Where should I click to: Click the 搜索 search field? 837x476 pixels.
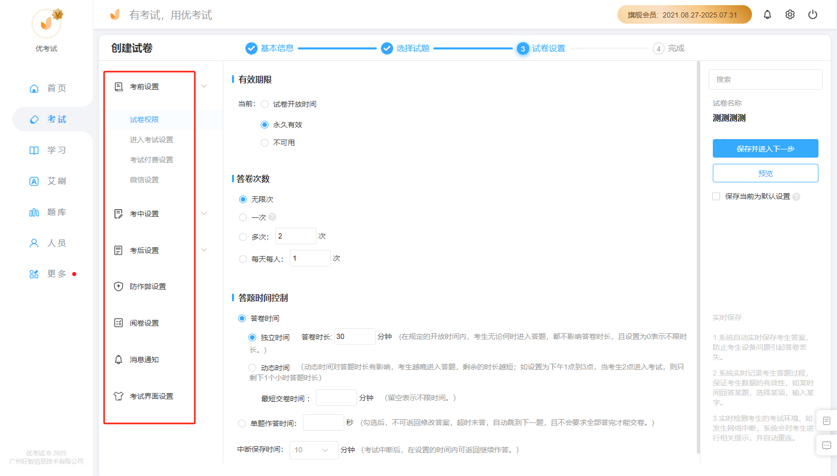(x=765, y=79)
